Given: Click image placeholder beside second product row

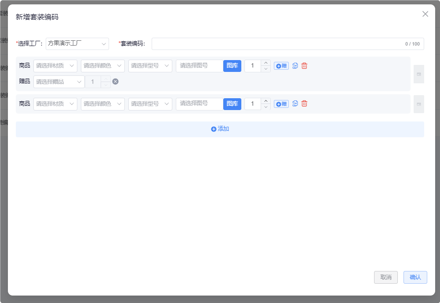Looking at the screenshot, I should click(x=418, y=104).
